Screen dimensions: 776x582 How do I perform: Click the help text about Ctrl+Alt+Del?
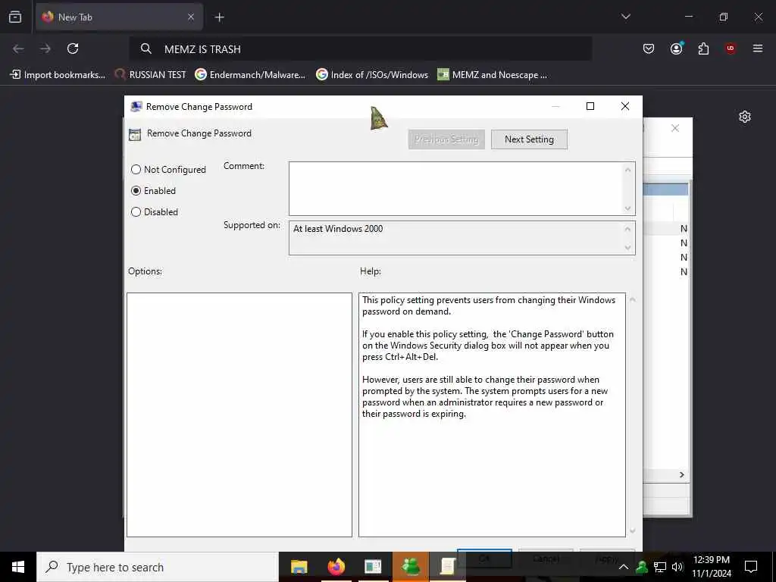487,346
